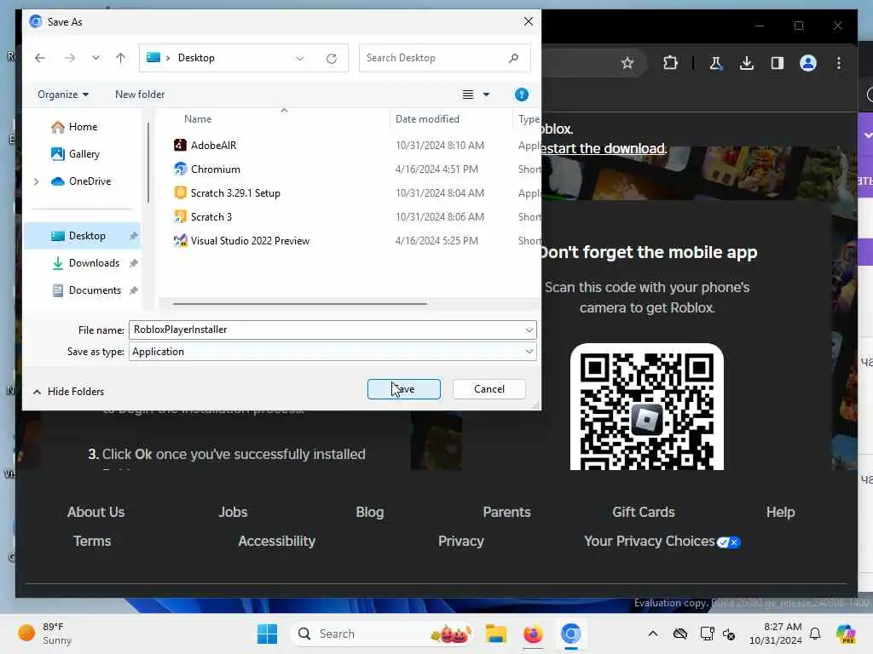
Task: Open the browser Downloads icon
Action: 747,63
